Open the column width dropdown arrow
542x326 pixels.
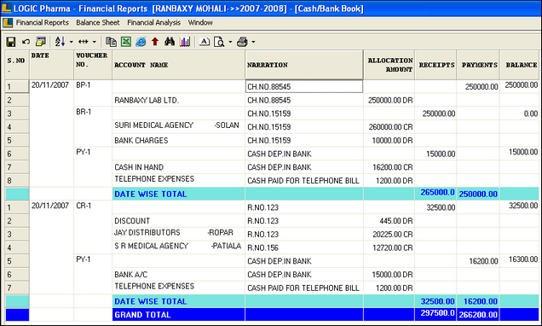(x=95, y=42)
